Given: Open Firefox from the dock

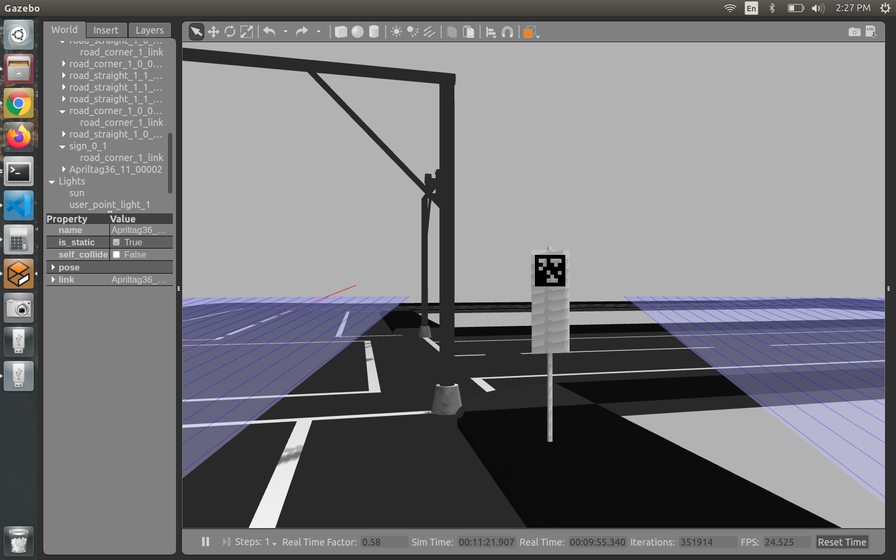Looking at the screenshot, I should 19,137.
